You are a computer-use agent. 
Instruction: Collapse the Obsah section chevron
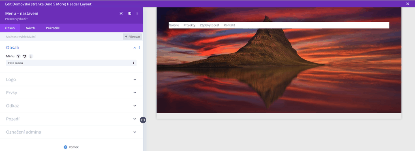[x=135, y=48]
